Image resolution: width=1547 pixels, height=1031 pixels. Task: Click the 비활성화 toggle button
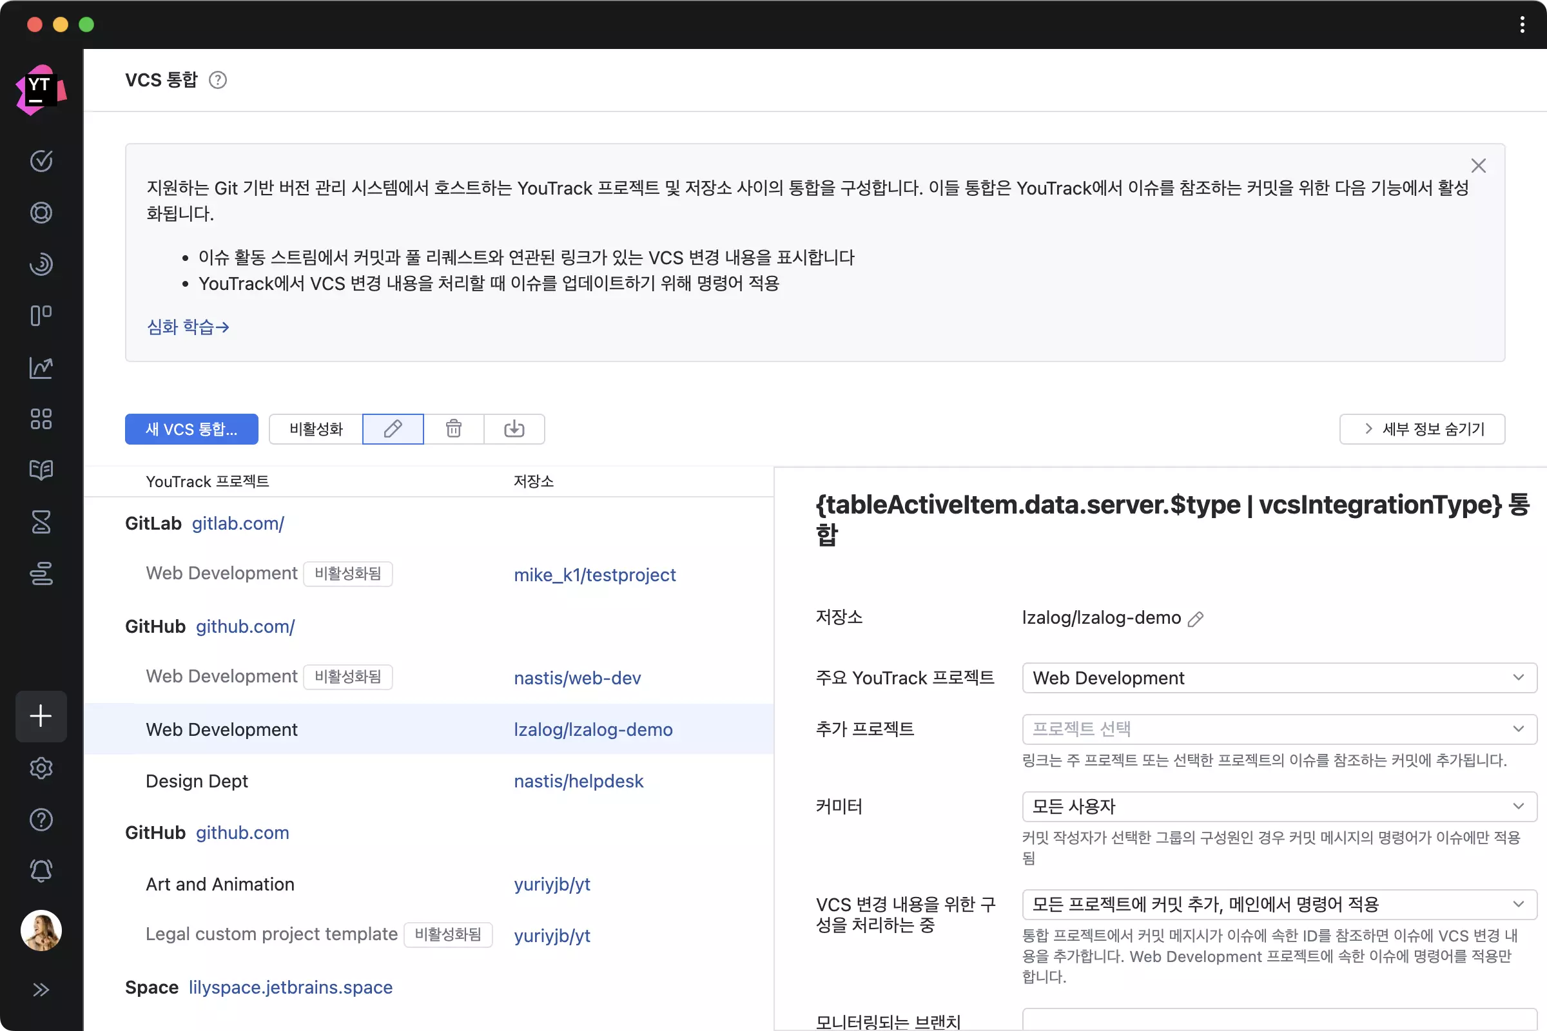[316, 429]
